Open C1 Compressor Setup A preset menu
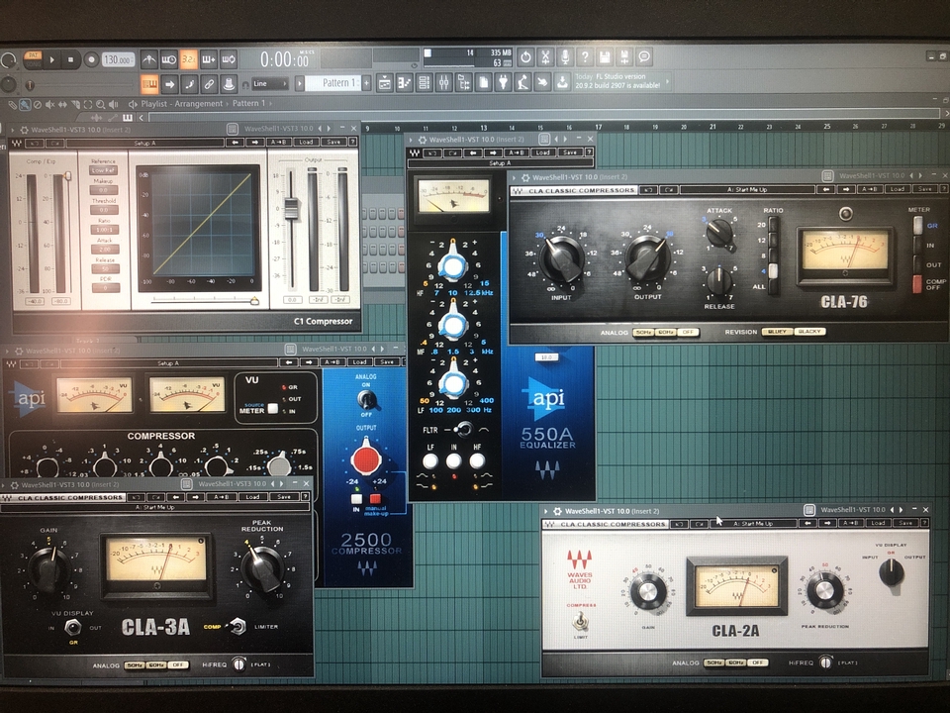 click(144, 143)
